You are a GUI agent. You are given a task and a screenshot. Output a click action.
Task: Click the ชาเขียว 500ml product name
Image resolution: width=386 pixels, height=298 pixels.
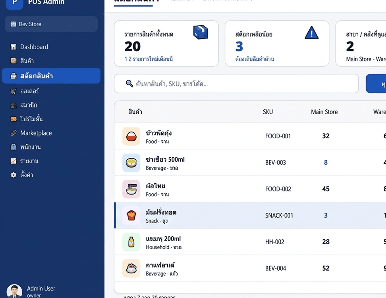point(165,159)
